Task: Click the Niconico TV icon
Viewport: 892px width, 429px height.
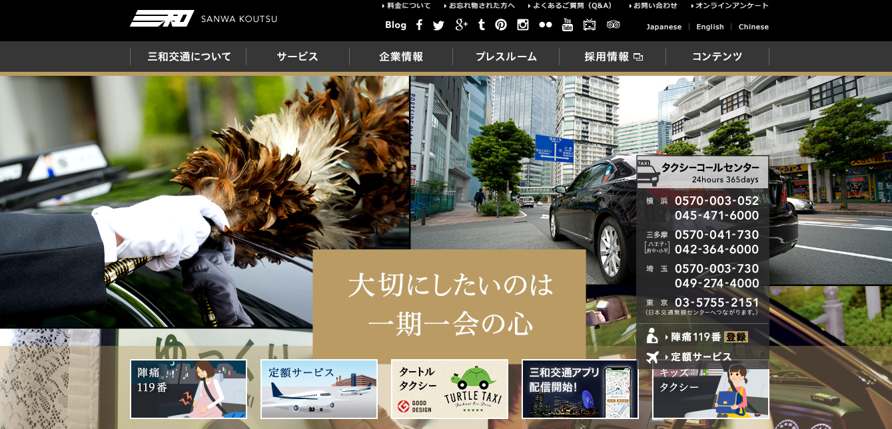Action: click(x=590, y=25)
